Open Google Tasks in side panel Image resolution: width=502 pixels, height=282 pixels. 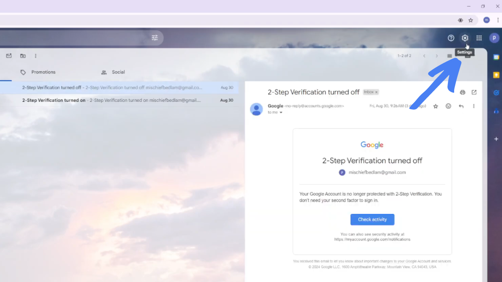pos(496,93)
